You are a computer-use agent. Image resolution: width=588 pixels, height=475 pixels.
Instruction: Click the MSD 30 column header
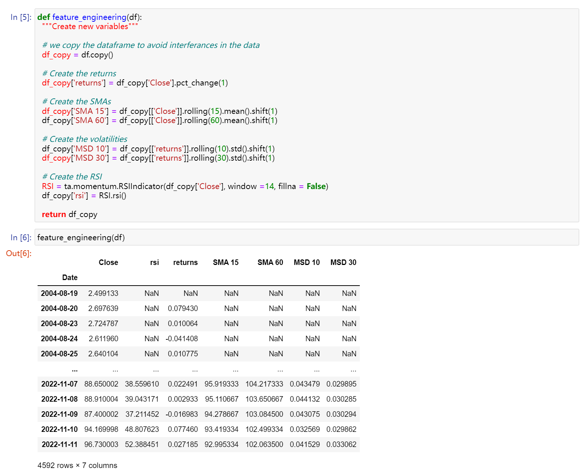coord(343,262)
